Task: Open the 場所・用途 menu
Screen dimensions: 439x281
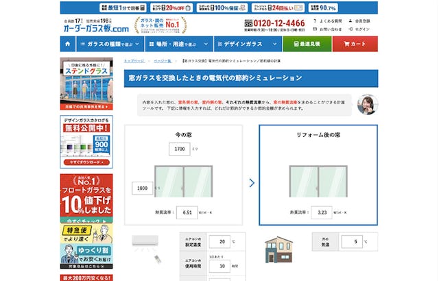Action: click(179, 44)
